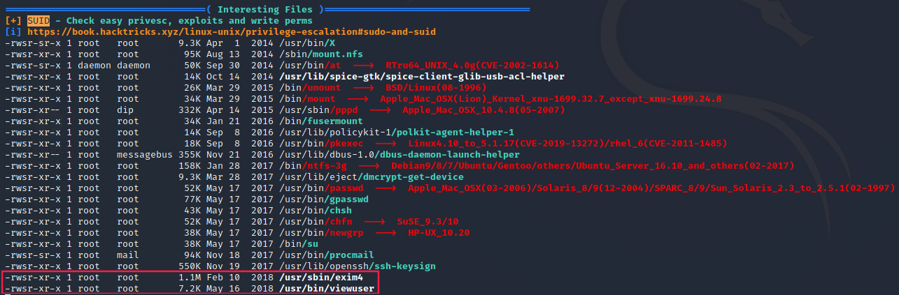Select the /sbin/mount.nfs entry

tap(318, 54)
